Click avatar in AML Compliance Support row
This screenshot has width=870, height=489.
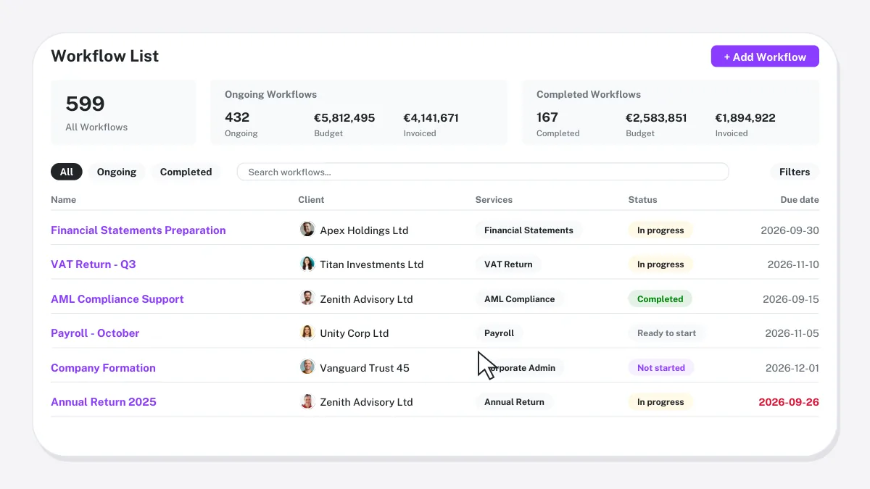point(307,298)
